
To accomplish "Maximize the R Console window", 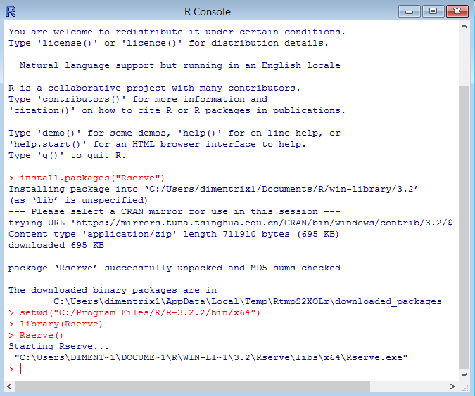I will 433,11.
